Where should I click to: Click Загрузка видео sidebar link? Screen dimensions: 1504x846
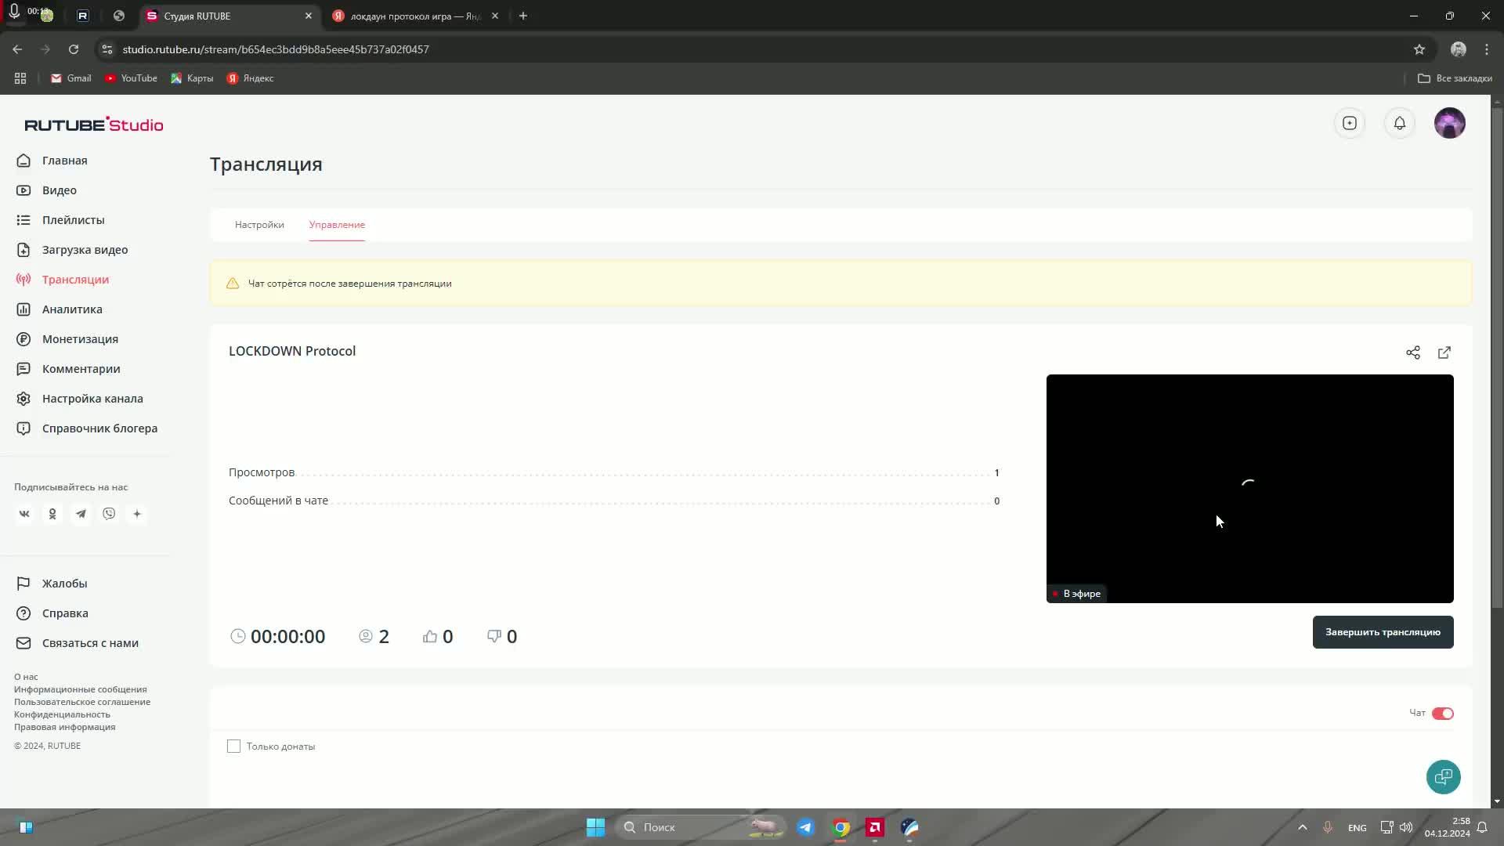pyautogui.click(x=85, y=249)
